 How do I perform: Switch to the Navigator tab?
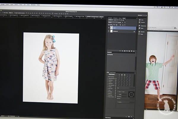pos(110,18)
